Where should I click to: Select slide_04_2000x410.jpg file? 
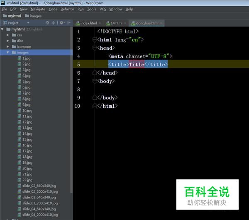coord(40,215)
